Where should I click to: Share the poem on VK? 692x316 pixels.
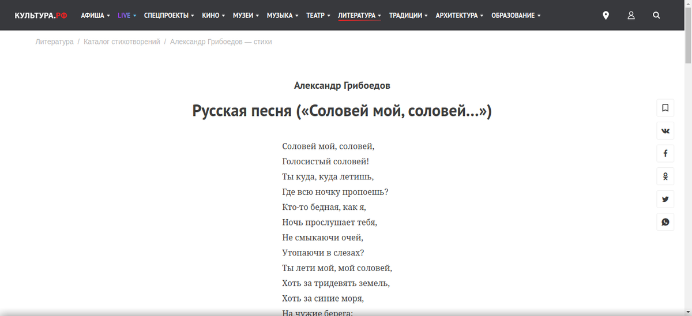click(665, 131)
